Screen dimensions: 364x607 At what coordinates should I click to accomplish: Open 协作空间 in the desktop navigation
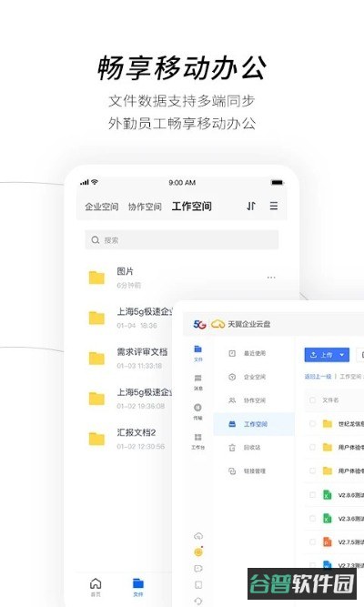(x=254, y=400)
